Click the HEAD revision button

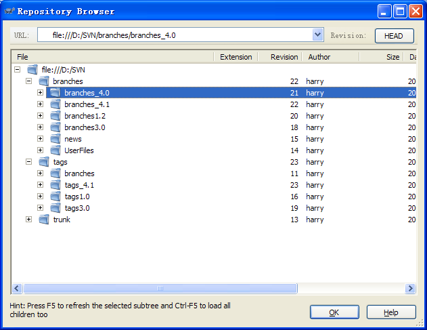(395, 36)
